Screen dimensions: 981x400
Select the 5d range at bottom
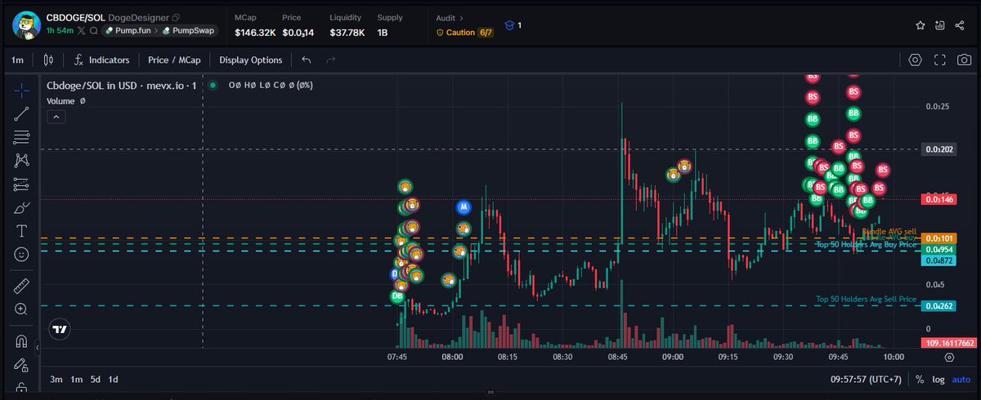coord(96,379)
